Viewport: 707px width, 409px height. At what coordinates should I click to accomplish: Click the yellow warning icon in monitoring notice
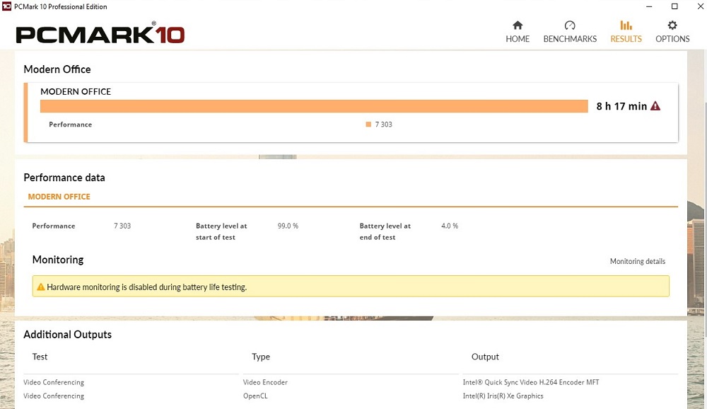click(40, 287)
